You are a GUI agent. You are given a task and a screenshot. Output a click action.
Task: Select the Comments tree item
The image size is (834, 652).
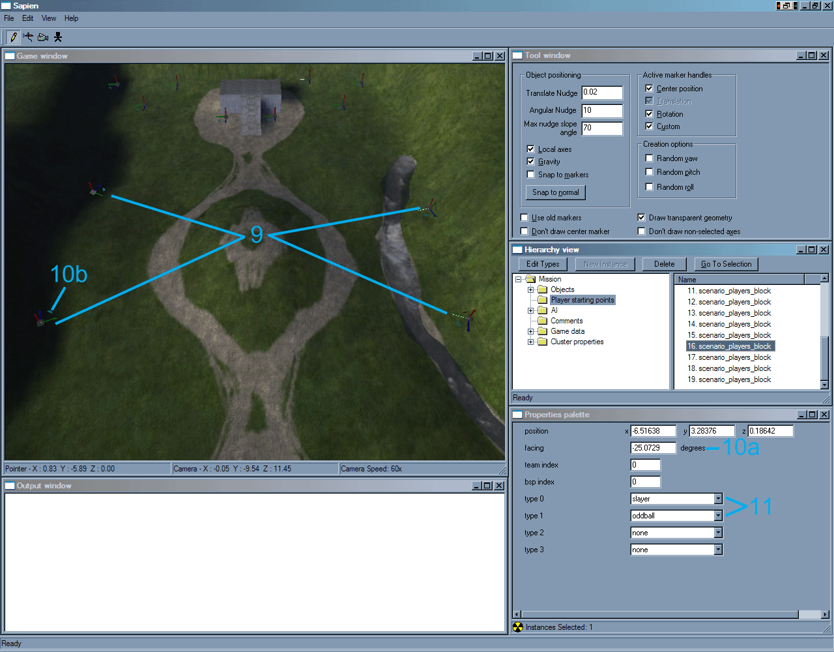point(567,321)
